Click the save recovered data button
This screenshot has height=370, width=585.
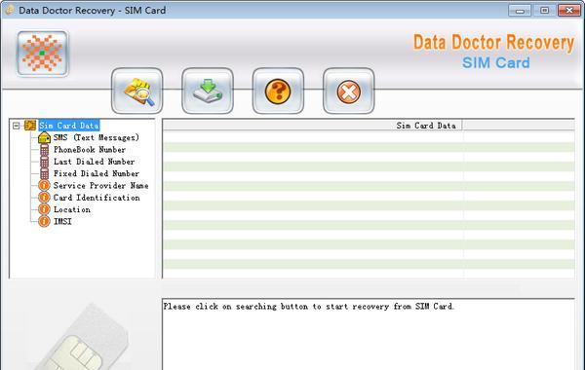[x=208, y=91]
